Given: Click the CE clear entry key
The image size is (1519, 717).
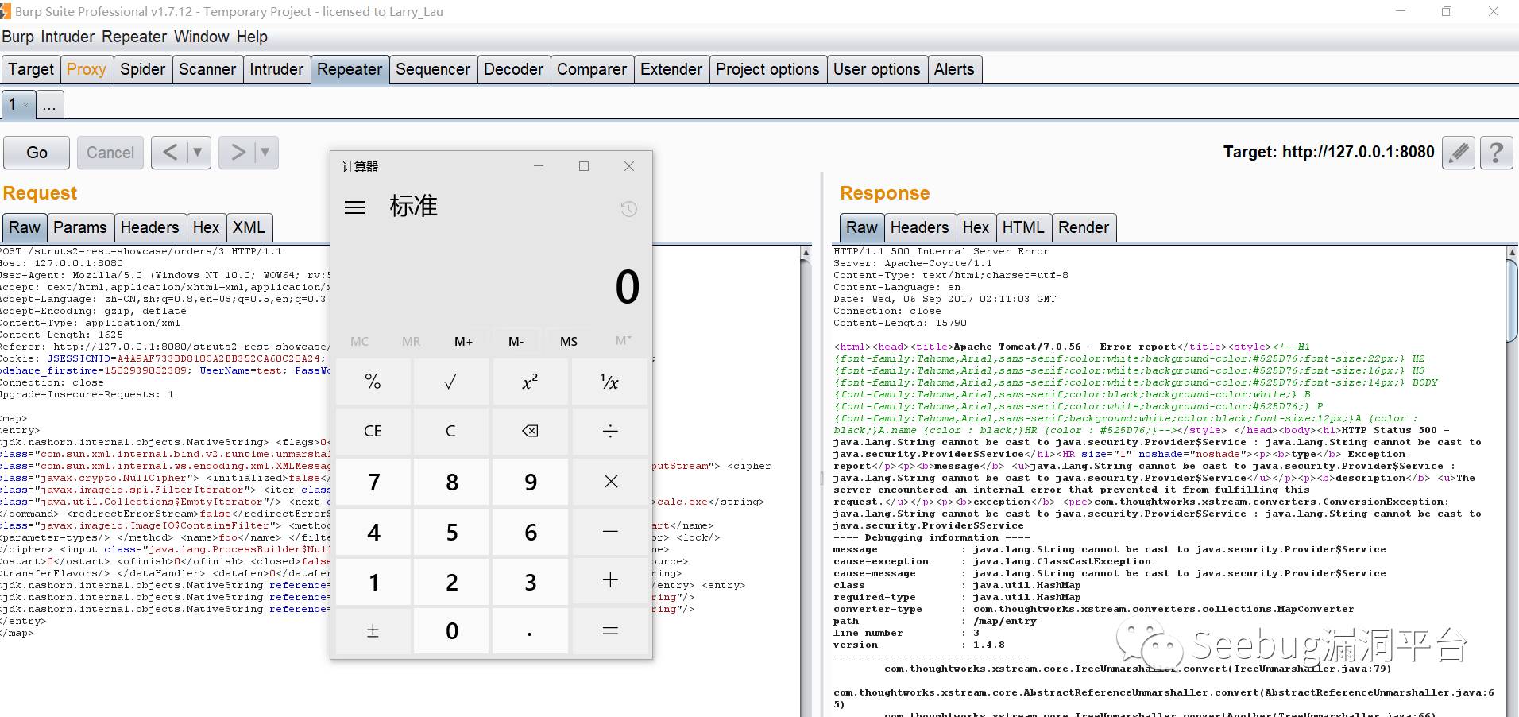Looking at the screenshot, I should [373, 431].
